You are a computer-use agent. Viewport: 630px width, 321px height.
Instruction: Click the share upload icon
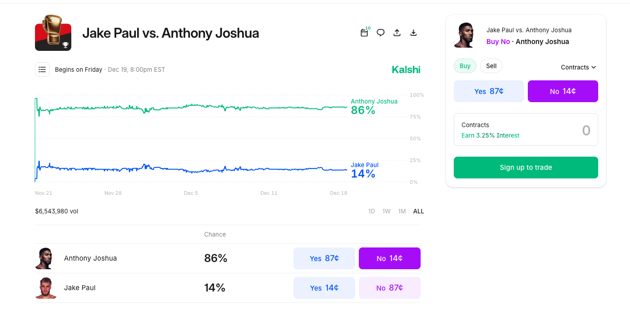pos(397,33)
